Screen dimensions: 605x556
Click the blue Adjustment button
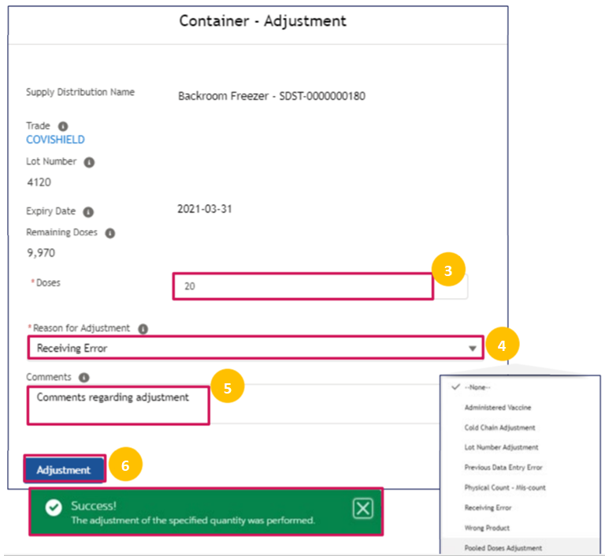(x=64, y=470)
